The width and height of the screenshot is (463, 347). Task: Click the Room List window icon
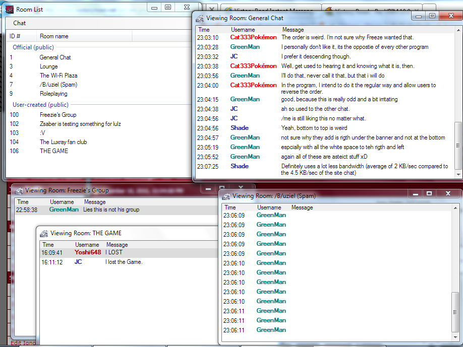(9, 10)
